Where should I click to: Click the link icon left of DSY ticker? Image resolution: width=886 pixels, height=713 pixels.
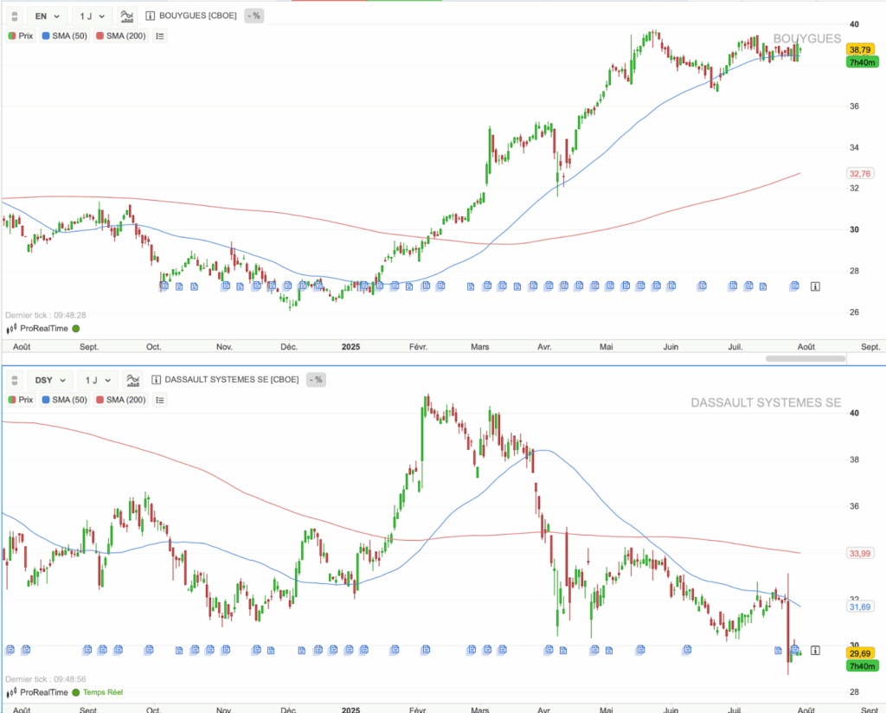[x=14, y=379]
